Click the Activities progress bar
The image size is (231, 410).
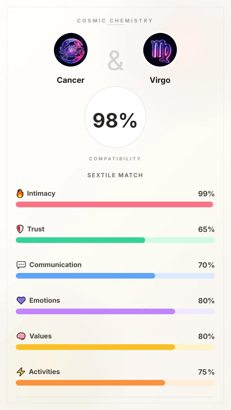(115, 382)
